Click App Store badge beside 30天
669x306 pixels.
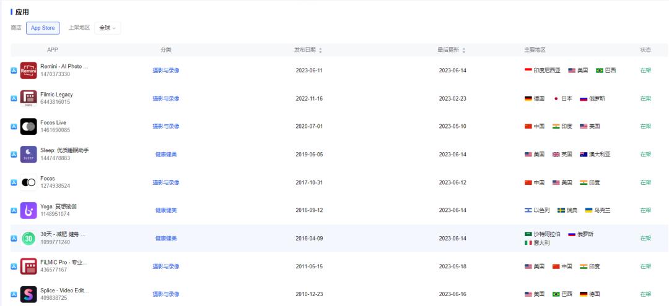14,239
